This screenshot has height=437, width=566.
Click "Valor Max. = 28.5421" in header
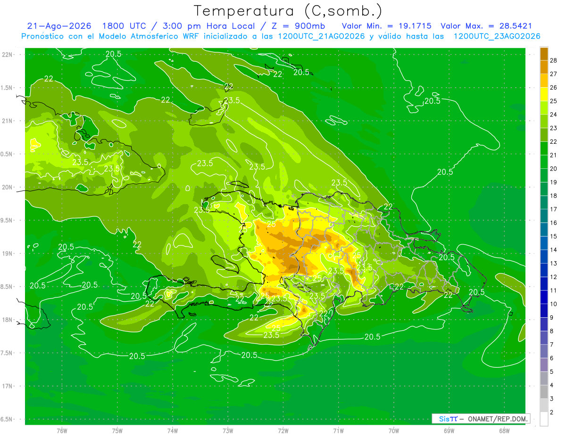486,26
